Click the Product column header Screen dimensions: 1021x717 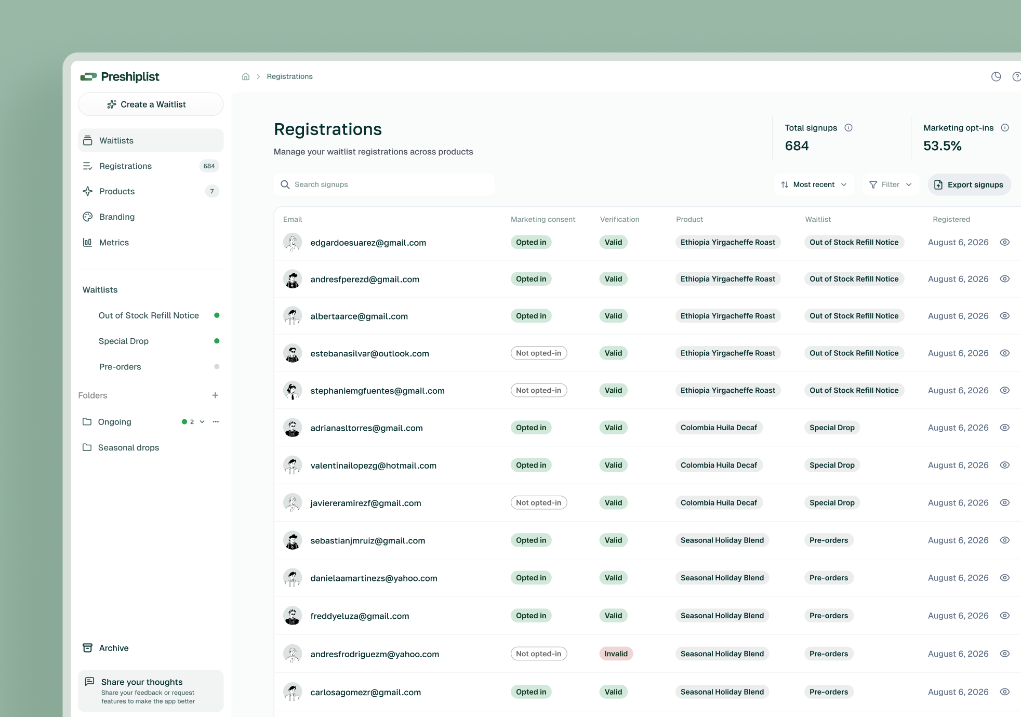pos(689,219)
